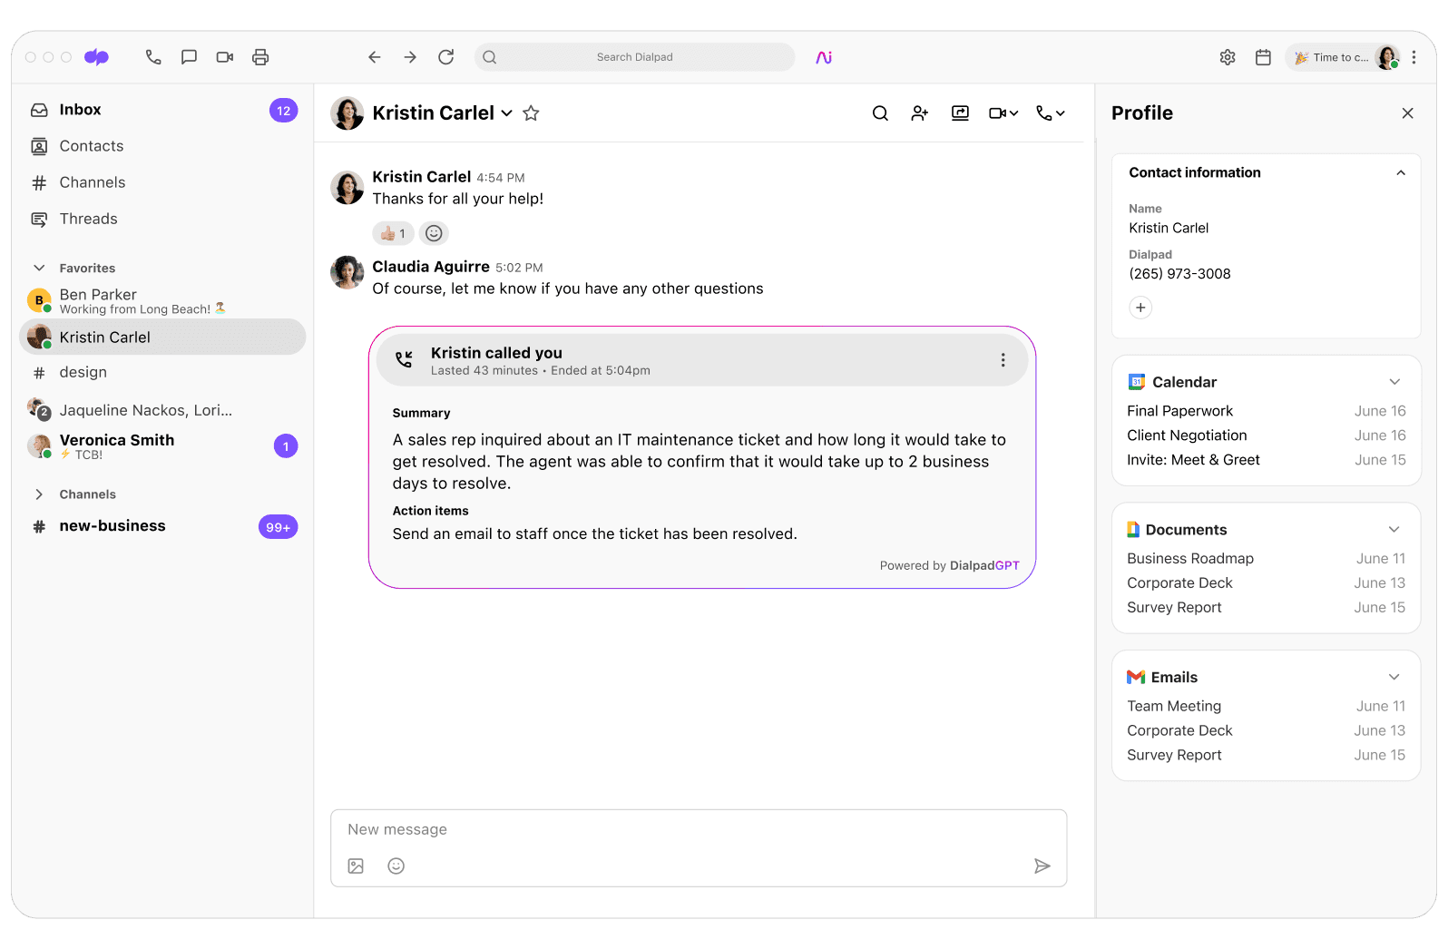Toggle thumbs up reaction on Kristin's message
Screen dimensions: 1448x949
click(x=393, y=233)
